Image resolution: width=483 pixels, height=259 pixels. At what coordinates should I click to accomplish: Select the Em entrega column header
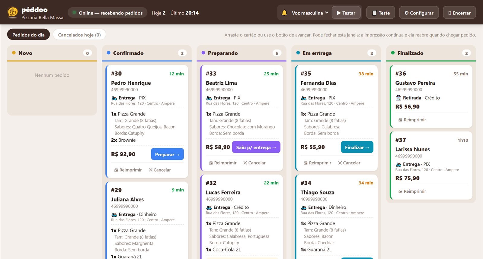(x=336, y=53)
